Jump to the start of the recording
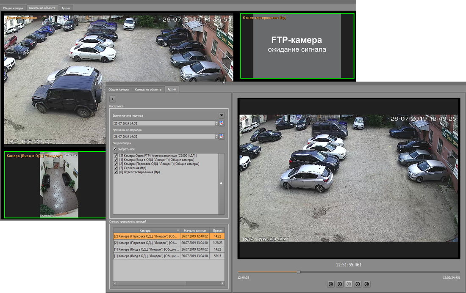This screenshot has height=293, width=466. tap(331, 285)
